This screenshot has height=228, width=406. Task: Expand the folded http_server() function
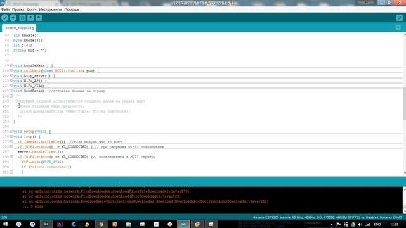coord(11,75)
